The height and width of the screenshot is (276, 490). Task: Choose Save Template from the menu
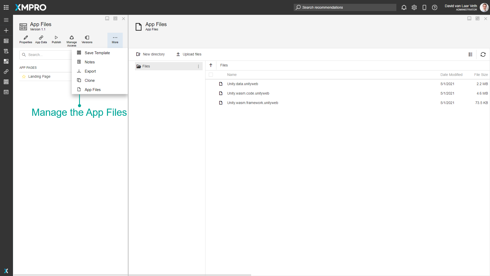pos(97,53)
